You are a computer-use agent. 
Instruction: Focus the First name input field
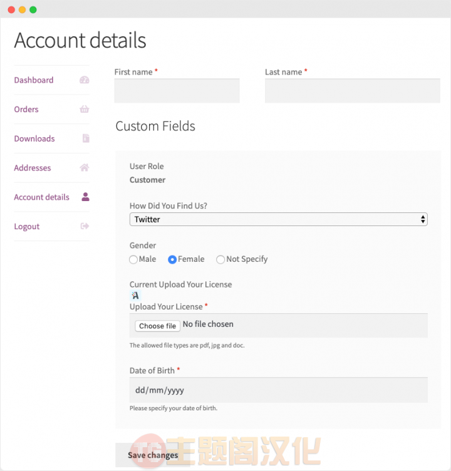click(x=177, y=91)
